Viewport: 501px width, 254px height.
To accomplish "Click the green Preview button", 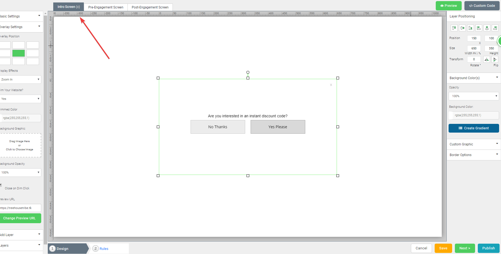I will point(449,6).
